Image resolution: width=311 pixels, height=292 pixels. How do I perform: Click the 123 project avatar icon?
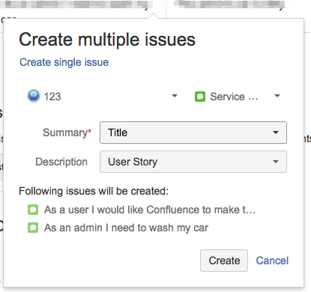(34, 96)
